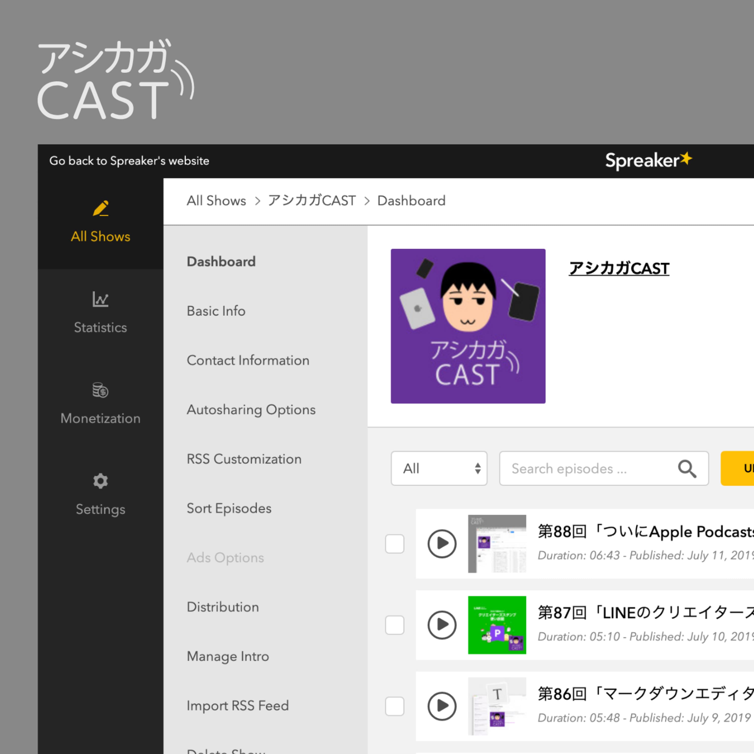Click the Search episodes field

604,468
